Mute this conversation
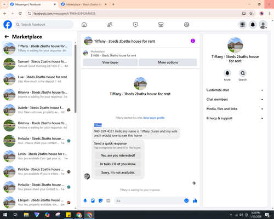This screenshot has height=219, width=274. (227, 73)
